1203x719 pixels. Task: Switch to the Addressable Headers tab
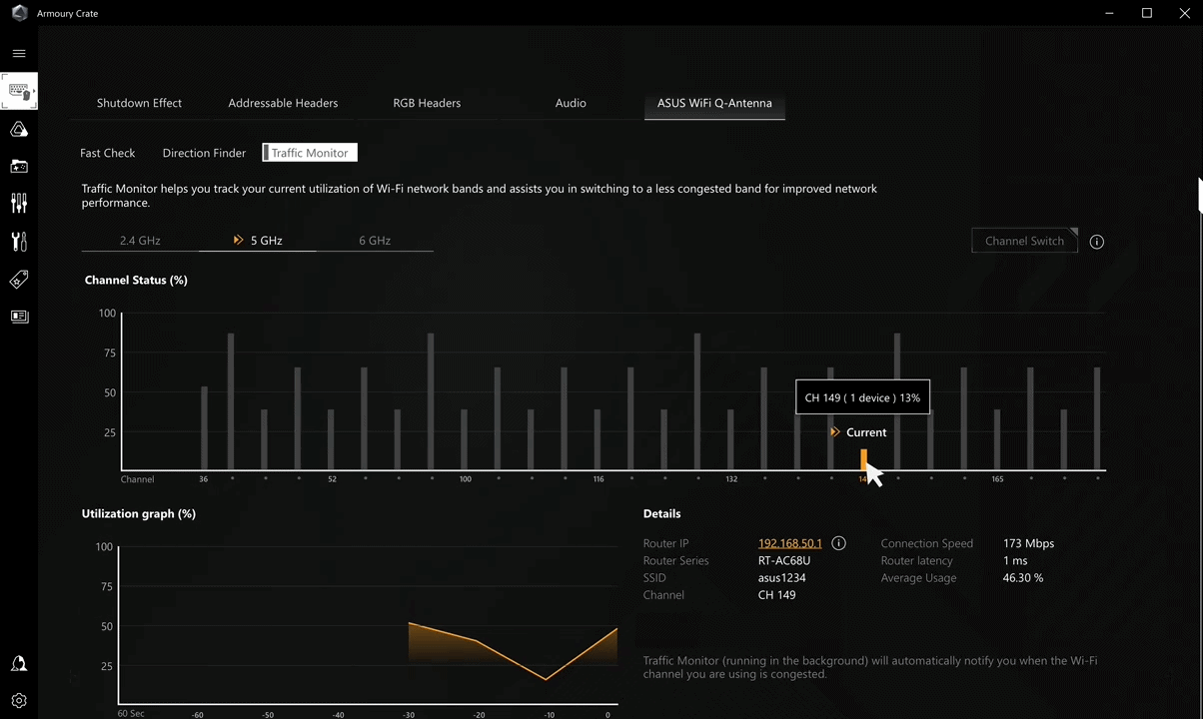pyautogui.click(x=283, y=103)
